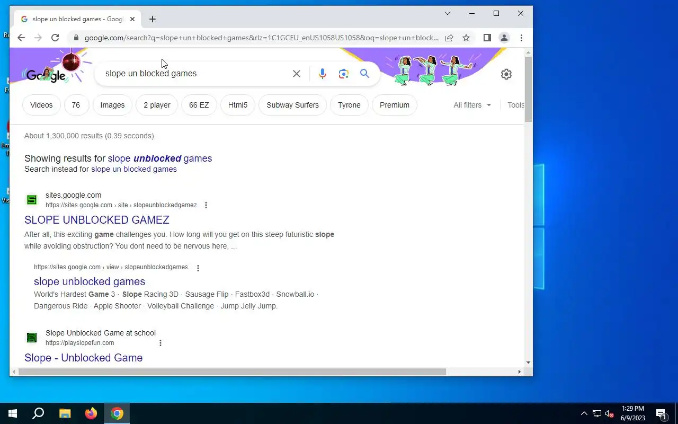Open the notification center icon

(x=661, y=413)
